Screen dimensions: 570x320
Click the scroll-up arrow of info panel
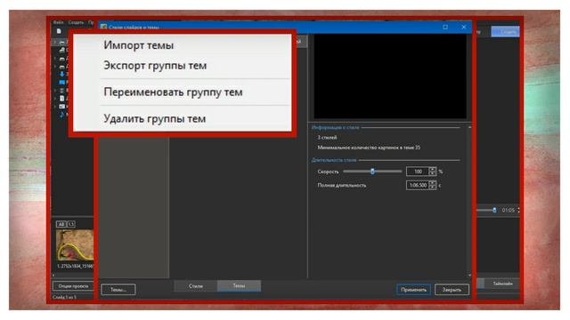click(469, 127)
